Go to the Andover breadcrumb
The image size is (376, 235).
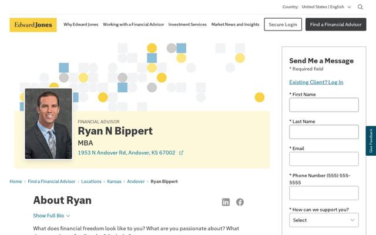coord(136,182)
